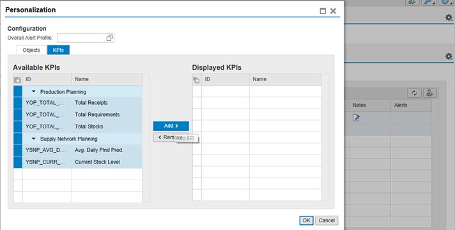Image resolution: width=455 pixels, height=230 pixels.
Task: Click the personalize user icon beside refresh
Action: pos(430,93)
